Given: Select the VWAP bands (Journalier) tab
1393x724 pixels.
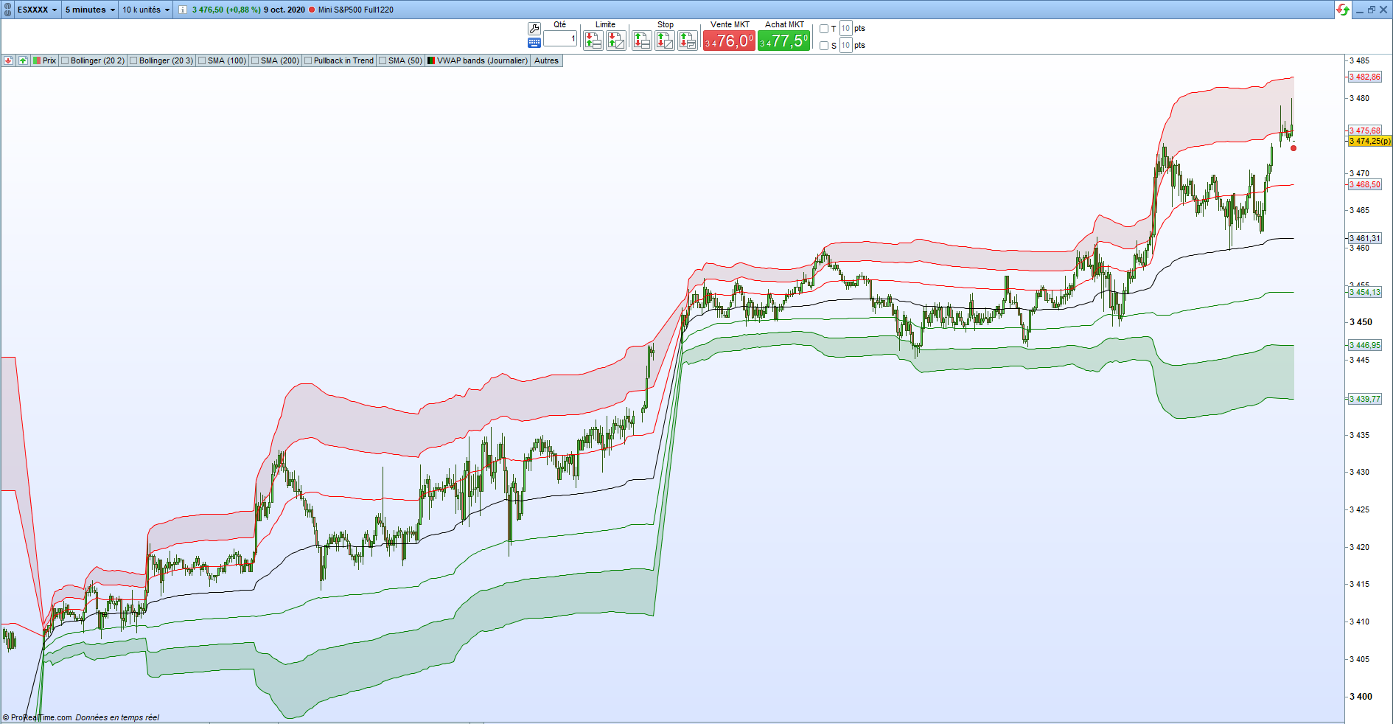Looking at the screenshot, I should (x=478, y=60).
